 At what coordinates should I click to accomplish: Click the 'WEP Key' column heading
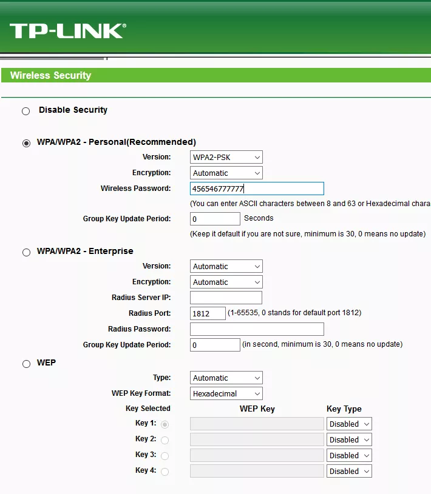[x=257, y=409]
